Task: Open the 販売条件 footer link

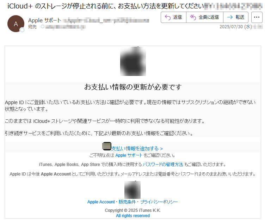Action: [x=127, y=202]
